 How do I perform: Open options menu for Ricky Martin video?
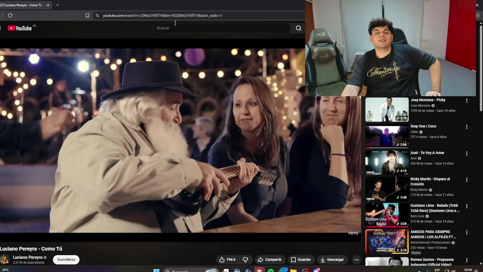(467, 180)
